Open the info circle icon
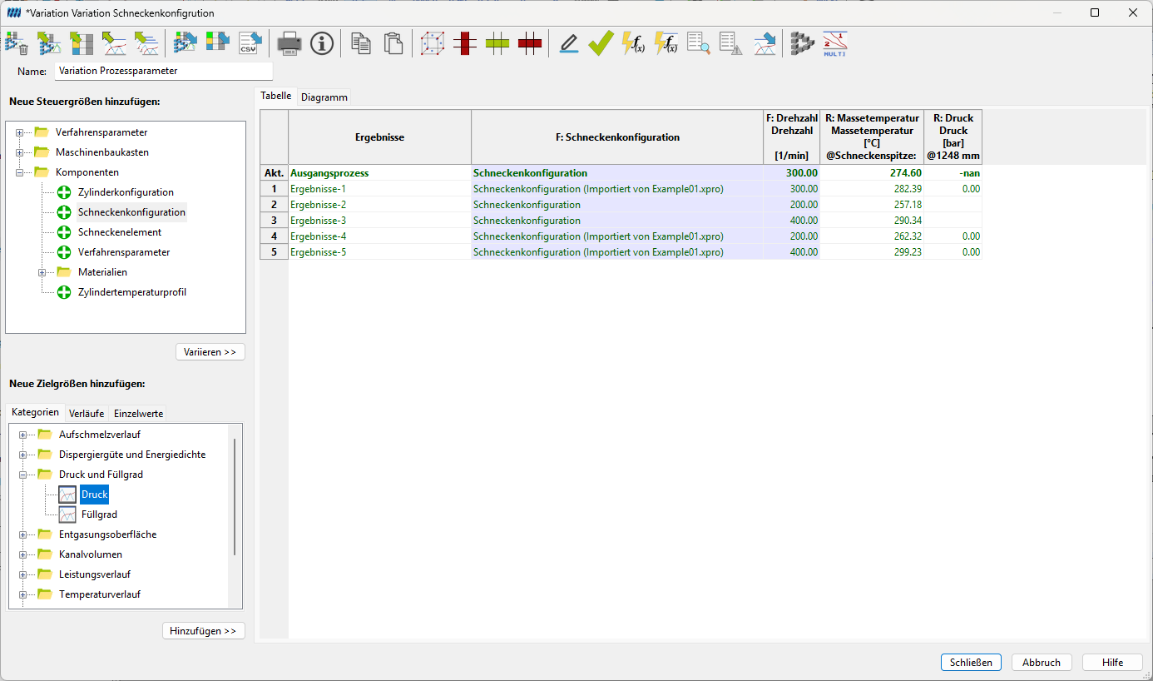This screenshot has height=681, width=1153. click(322, 43)
